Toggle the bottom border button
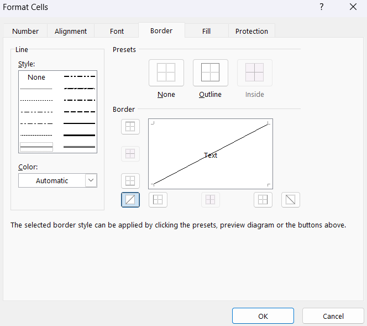Viewport: 367px width, 326px height. [130, 181]
